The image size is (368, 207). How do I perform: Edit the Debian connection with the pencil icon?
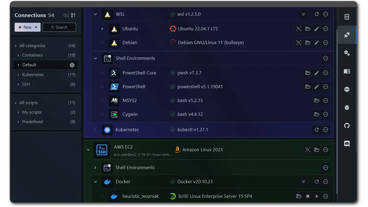[317, 42]
